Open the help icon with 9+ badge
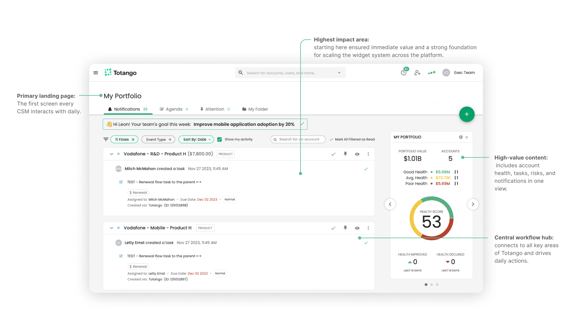The image size is (573, 322). click(x=404, y=72)
